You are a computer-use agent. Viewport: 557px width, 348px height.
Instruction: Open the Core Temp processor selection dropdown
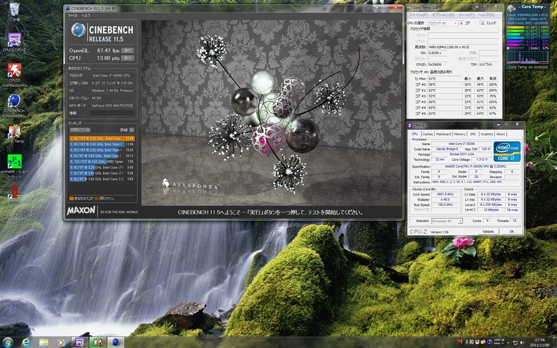[442, 23]
